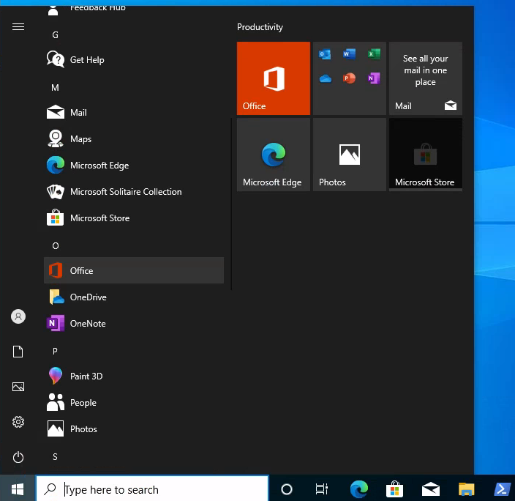Viewport: 515px width, 501px height.
Task: Open the Microsoft Edge tile
Action: 274,155
